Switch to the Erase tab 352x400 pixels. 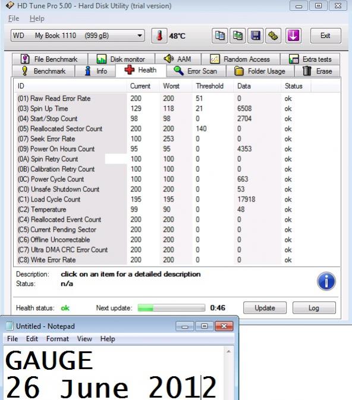coord(318,71)
